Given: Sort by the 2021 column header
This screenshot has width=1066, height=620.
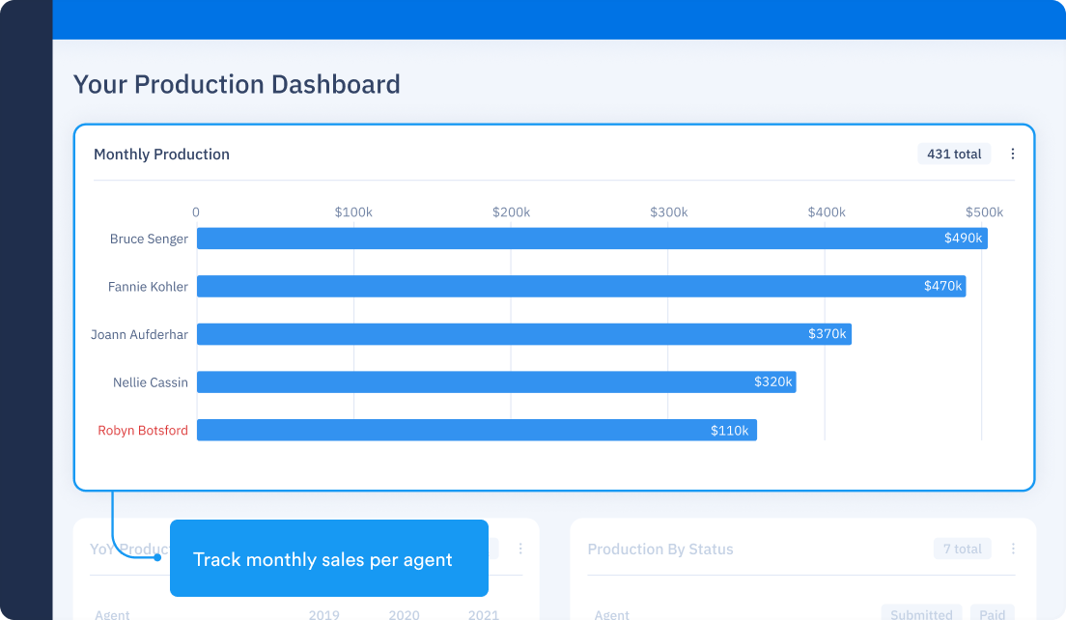Looking at the screenshot, I should coord(484,614).
